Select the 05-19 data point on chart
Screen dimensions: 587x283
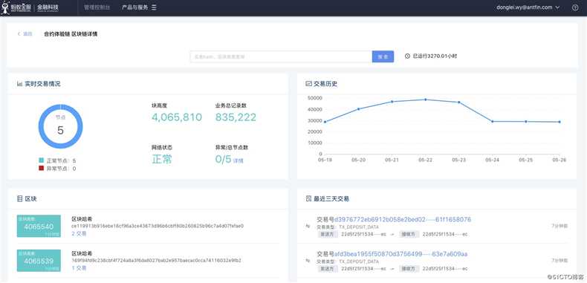coord(325,122)
